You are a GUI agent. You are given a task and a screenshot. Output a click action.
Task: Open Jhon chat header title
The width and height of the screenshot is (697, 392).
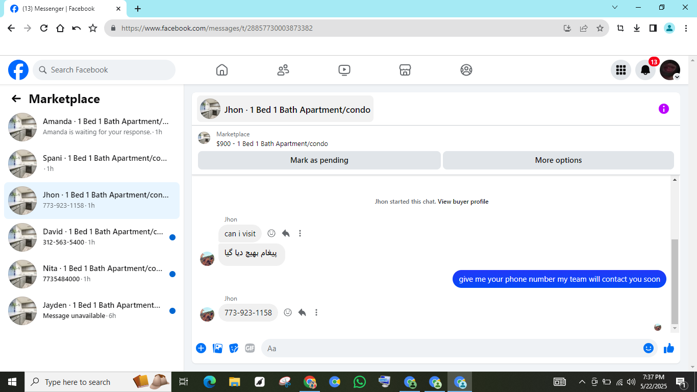(285, 109)
